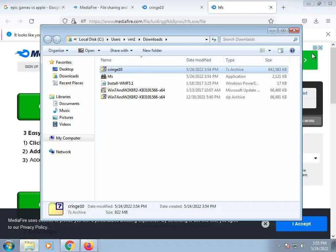Click the change view icon in Explorer
The image size is (336, 252).
coord(262,50)
